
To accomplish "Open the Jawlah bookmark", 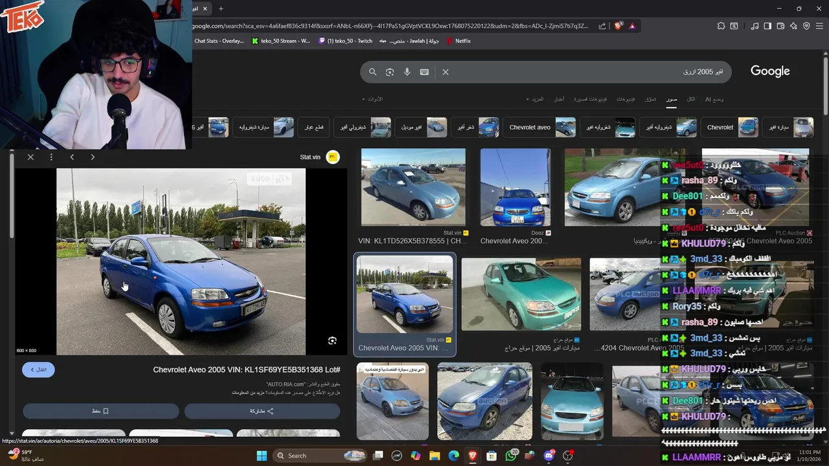I will pos(409,41).
